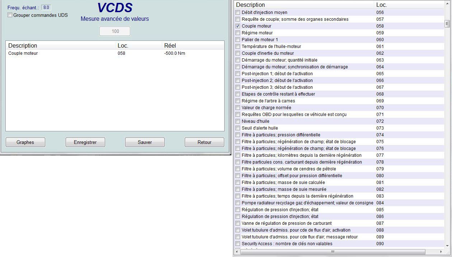Select Filtre à particules; temps depuis dernière régénération
Image resolution: width=452 pixels, height=257 pixels.
pos(339,196)
